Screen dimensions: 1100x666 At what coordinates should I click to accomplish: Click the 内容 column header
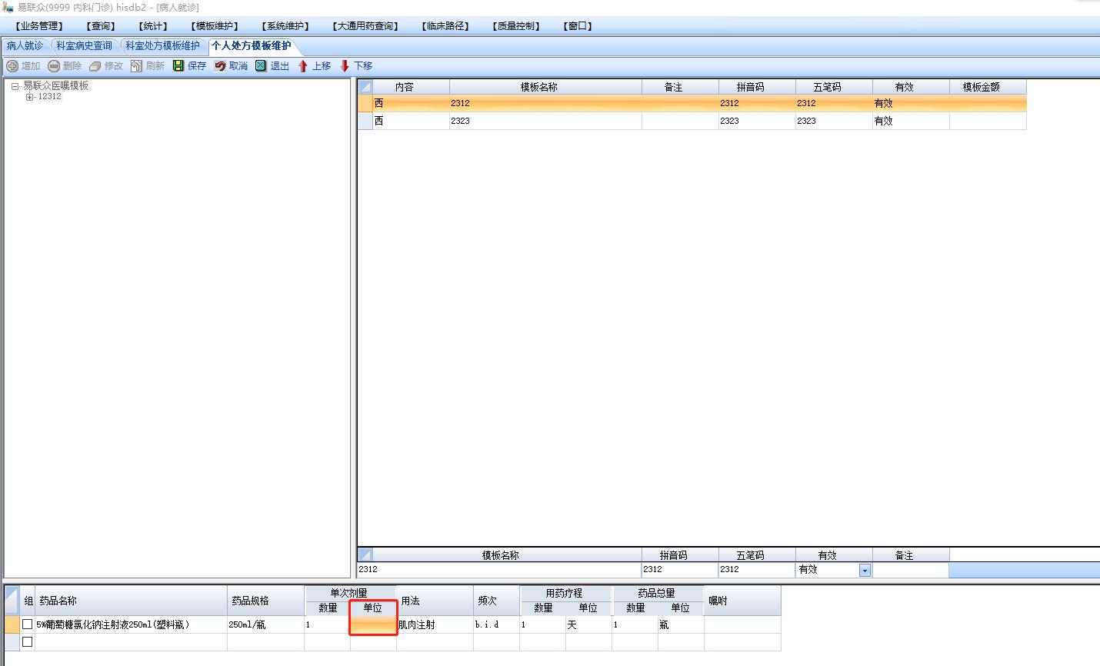point(411,87)
